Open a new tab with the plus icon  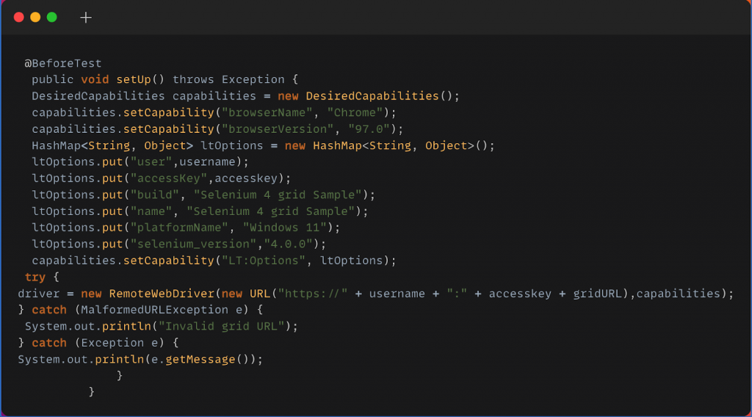click(86, 17)
